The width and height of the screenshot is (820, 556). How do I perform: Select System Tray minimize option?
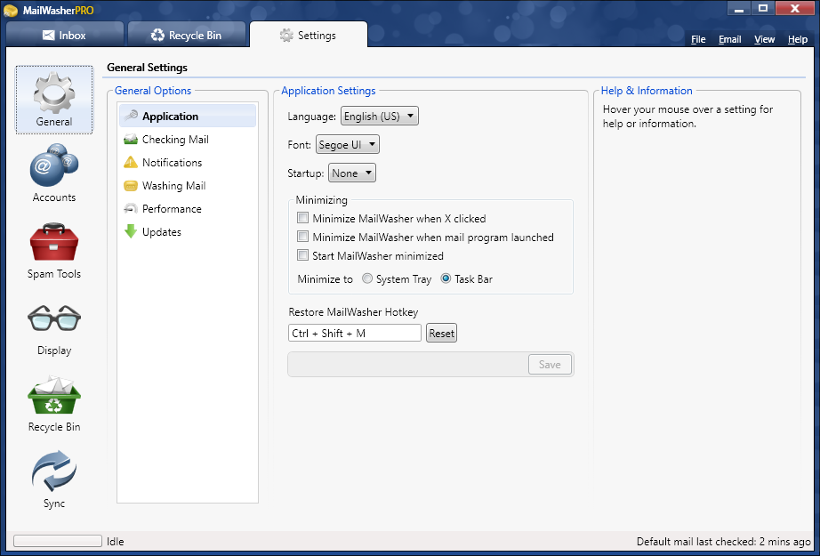coord(367,278)
